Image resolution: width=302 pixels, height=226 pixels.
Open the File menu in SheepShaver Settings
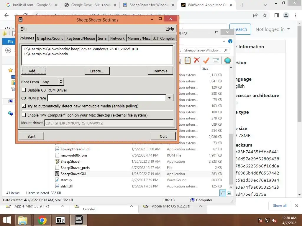(x=24, y=29)
